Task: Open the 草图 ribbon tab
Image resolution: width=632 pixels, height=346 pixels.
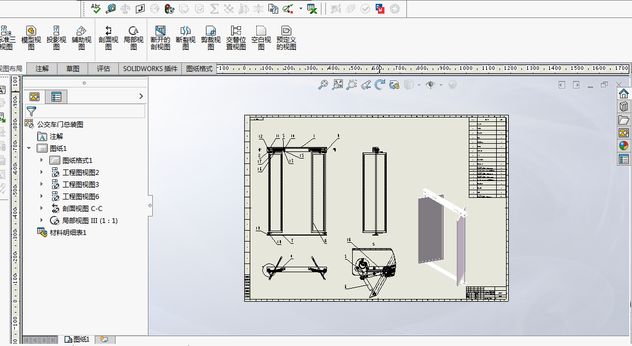Action: [x=72, y=69]
